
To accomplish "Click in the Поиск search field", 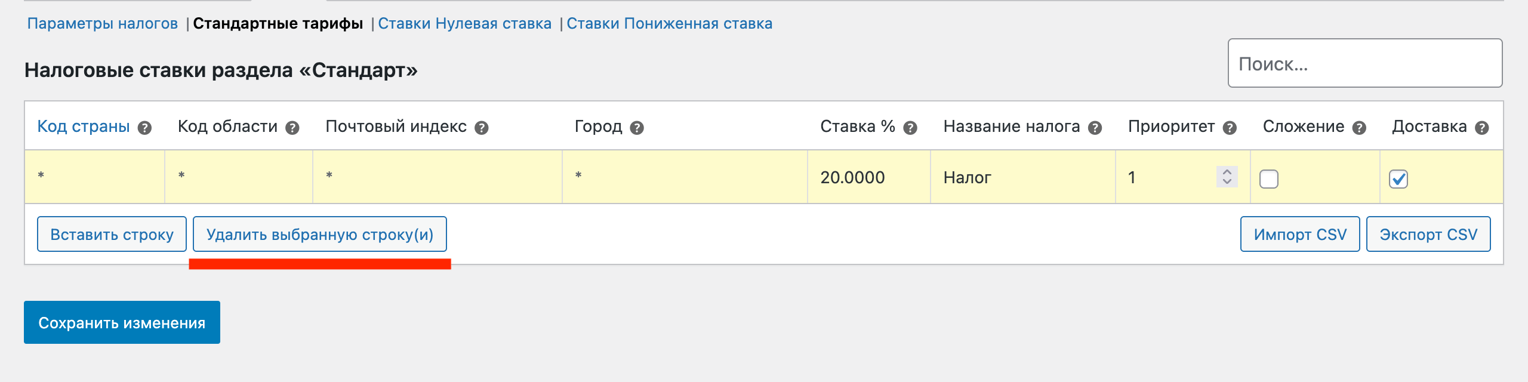I will click(1364, 64).
